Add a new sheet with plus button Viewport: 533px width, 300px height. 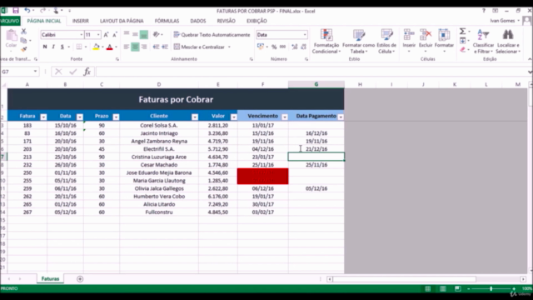tap(80, 279)
